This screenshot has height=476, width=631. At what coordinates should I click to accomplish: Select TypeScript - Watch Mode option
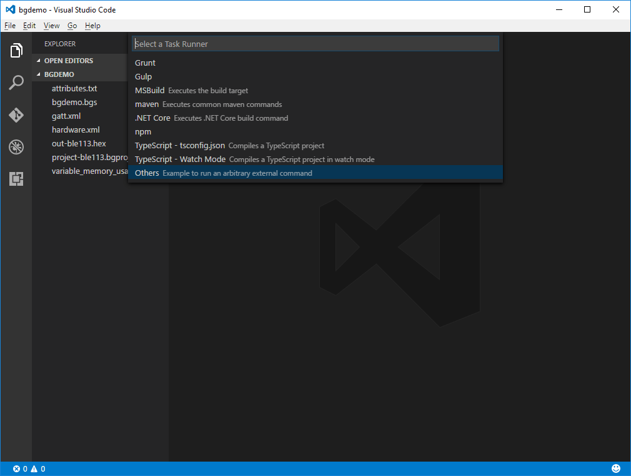pyautogui.click(x=315, y=160)
